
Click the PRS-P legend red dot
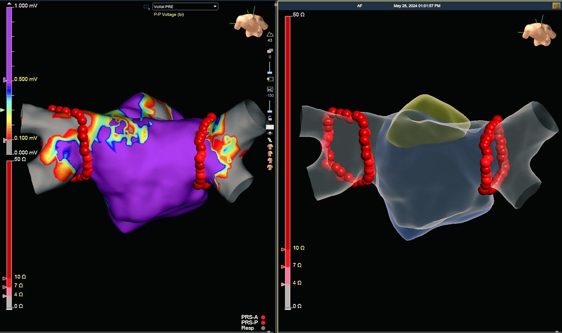pyautogui.click(x=263, y=323)
